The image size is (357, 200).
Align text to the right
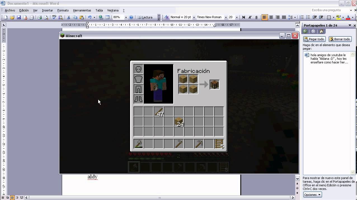click(277, 17)
